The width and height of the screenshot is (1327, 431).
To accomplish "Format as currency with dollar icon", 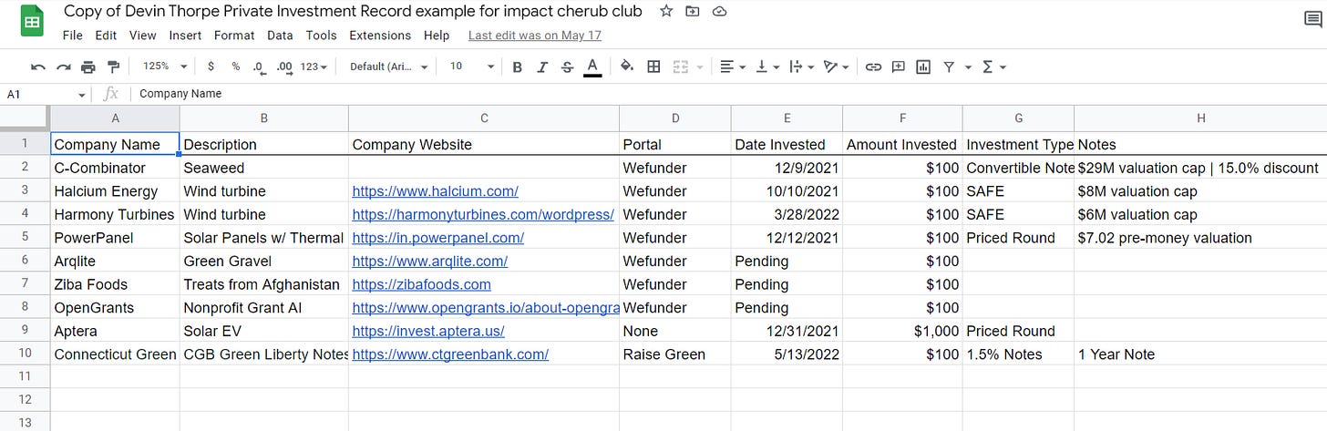I will [x=211, y=67].
